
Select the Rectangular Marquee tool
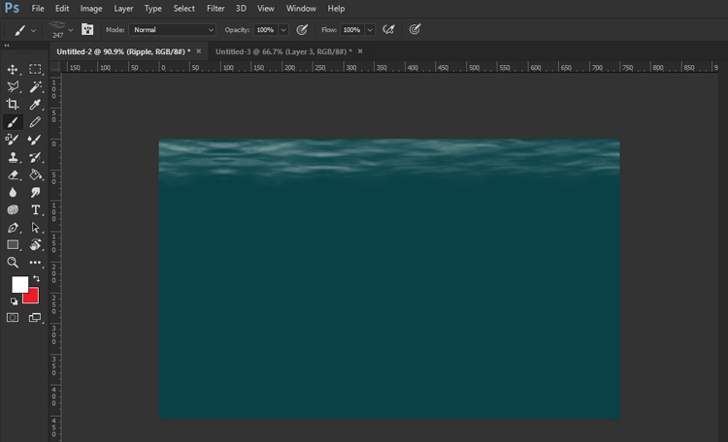[35, 70]
